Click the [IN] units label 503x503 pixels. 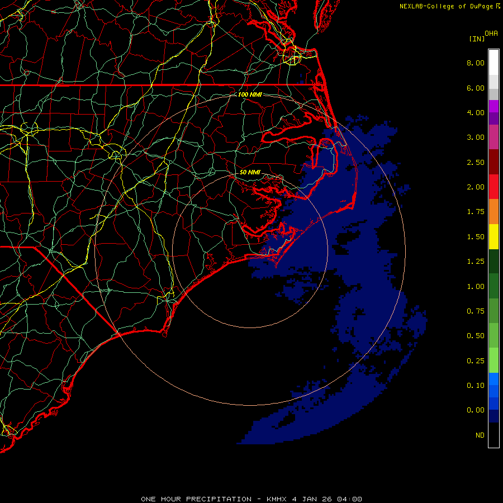point(477,39)
